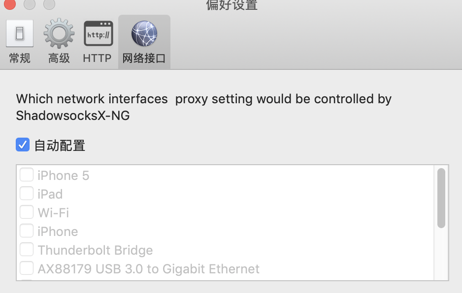
Task: Check the Thunderbolt Bridge checkbox
Action: pyautogui.click(x=27, y=249)
